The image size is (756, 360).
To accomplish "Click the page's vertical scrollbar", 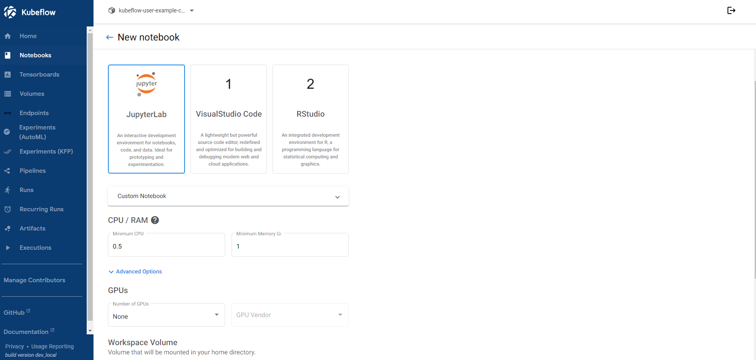I will click(x=755, y=179).
